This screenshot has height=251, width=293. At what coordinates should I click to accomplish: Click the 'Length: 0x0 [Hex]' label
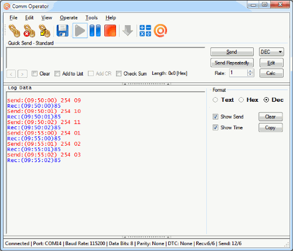(169, 73)
